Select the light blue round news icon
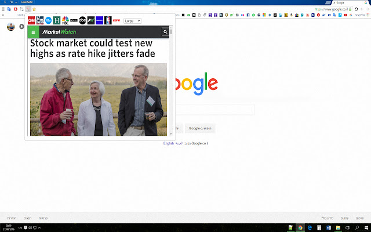371x232 pixels. pyautogui.click(x=48, y=20)
